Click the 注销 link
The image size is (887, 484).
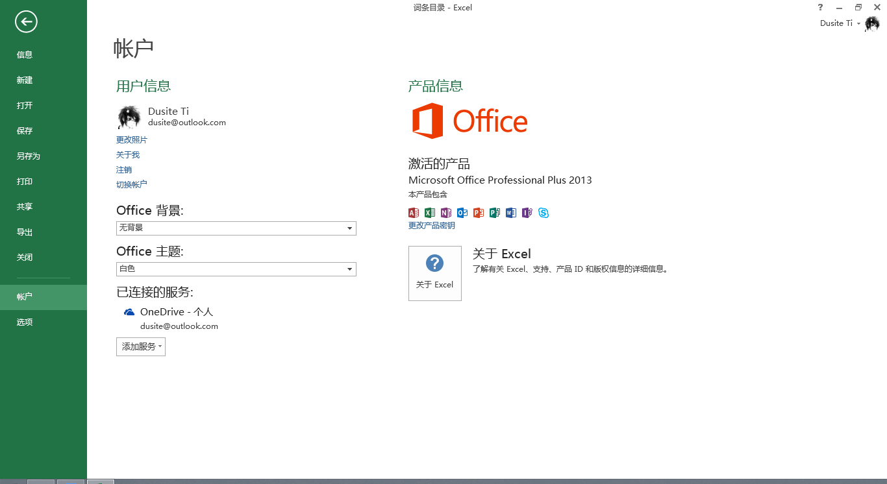coord(124,169)
